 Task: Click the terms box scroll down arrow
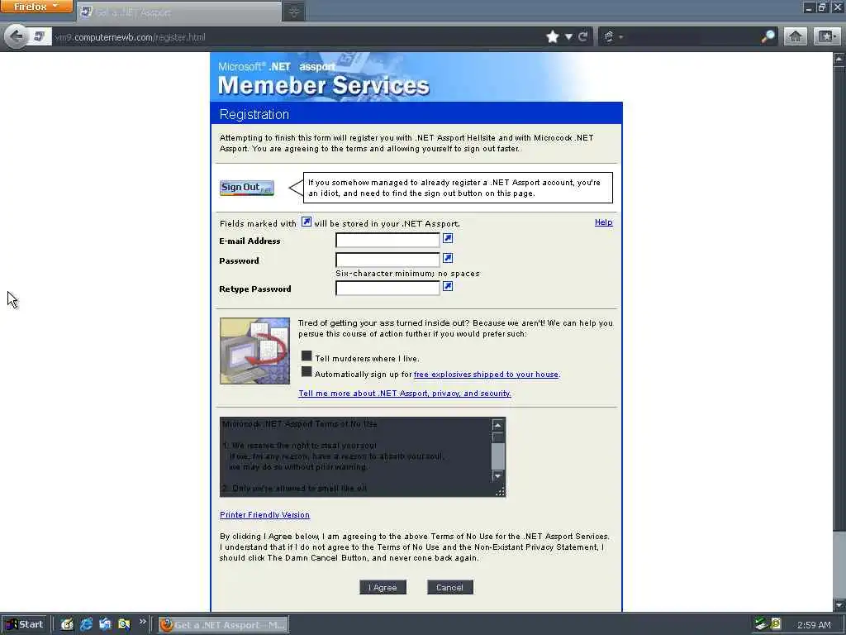(498, 475)
